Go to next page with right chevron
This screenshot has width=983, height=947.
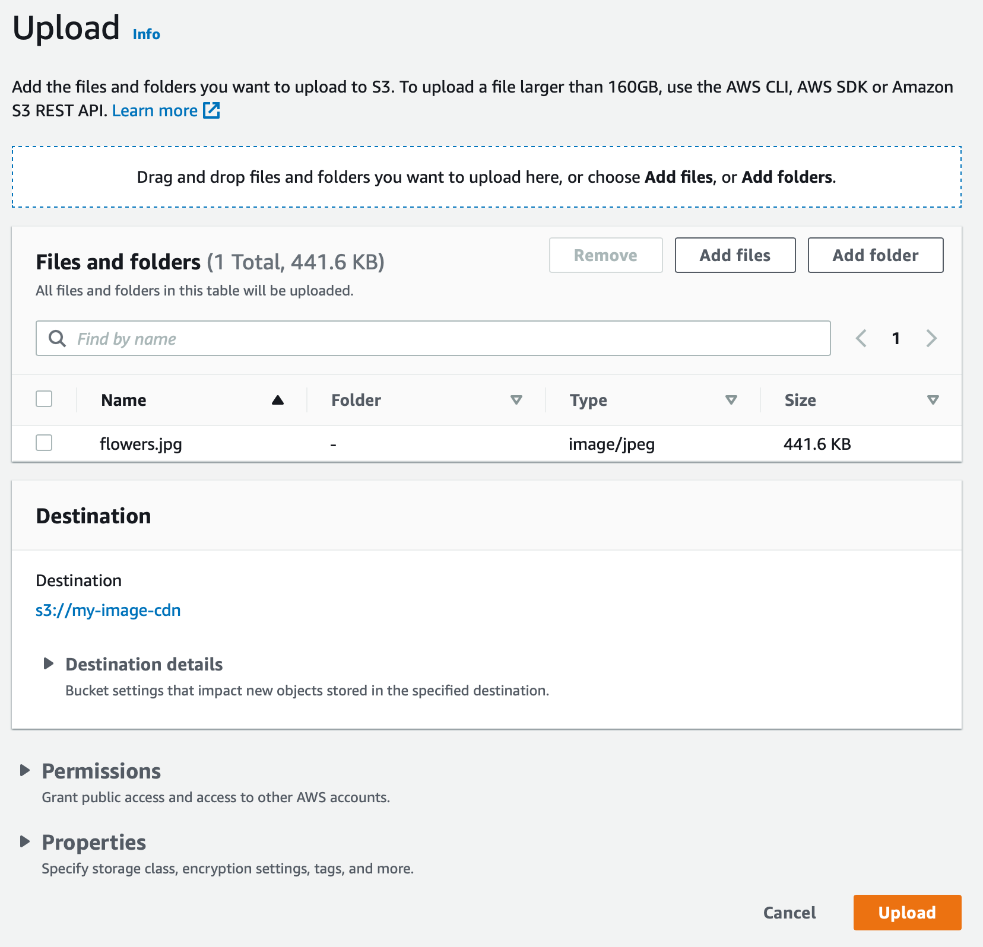931,338
